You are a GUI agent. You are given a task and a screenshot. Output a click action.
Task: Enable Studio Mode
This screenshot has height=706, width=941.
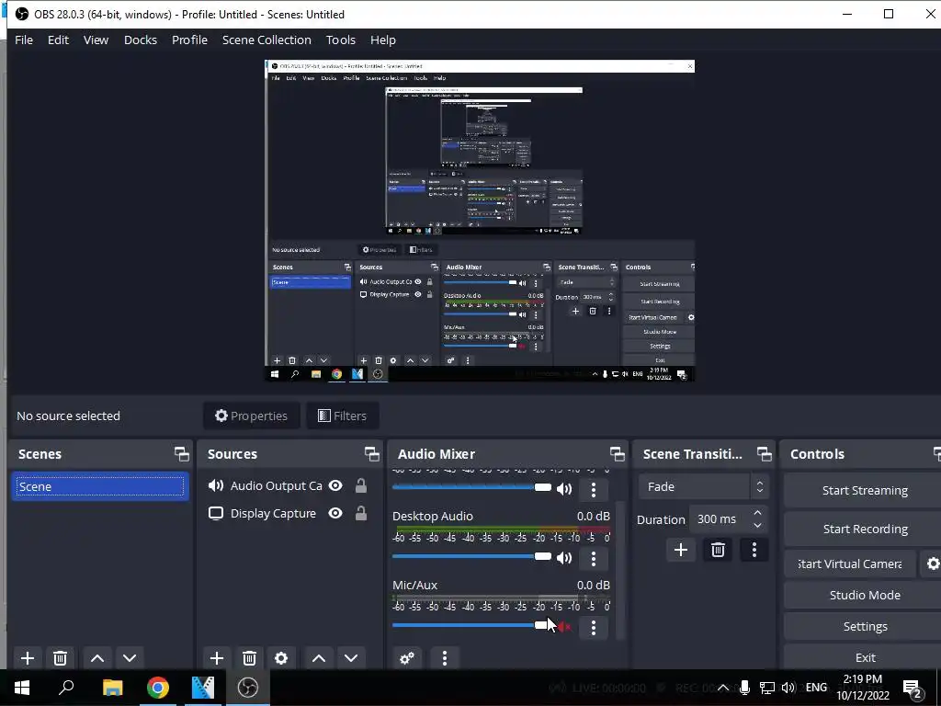tap(864, 595)
